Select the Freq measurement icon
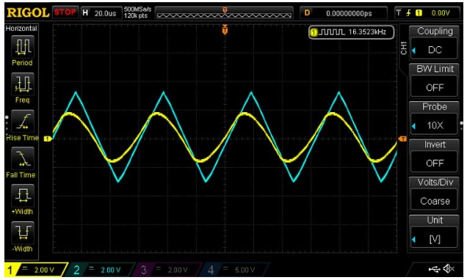This screenshot has height=280, width=467. [23, 84]
